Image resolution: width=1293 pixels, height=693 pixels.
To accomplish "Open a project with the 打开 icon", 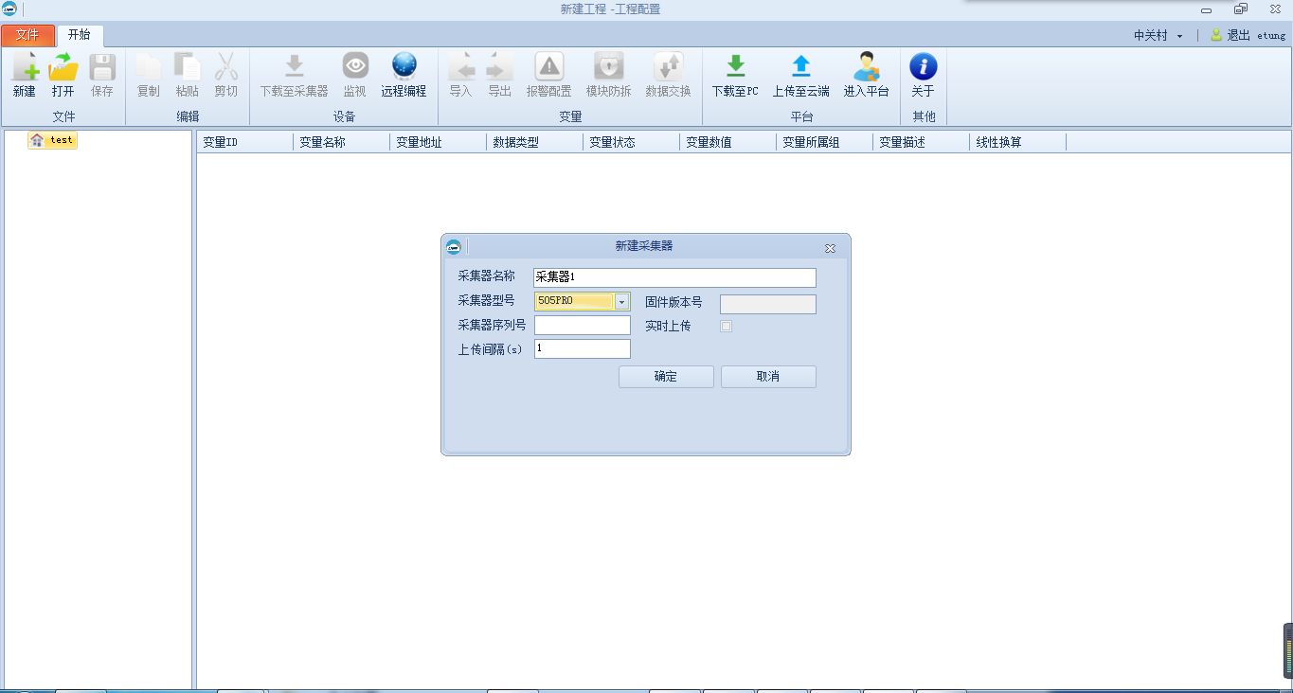I will [x=63, y=67].
